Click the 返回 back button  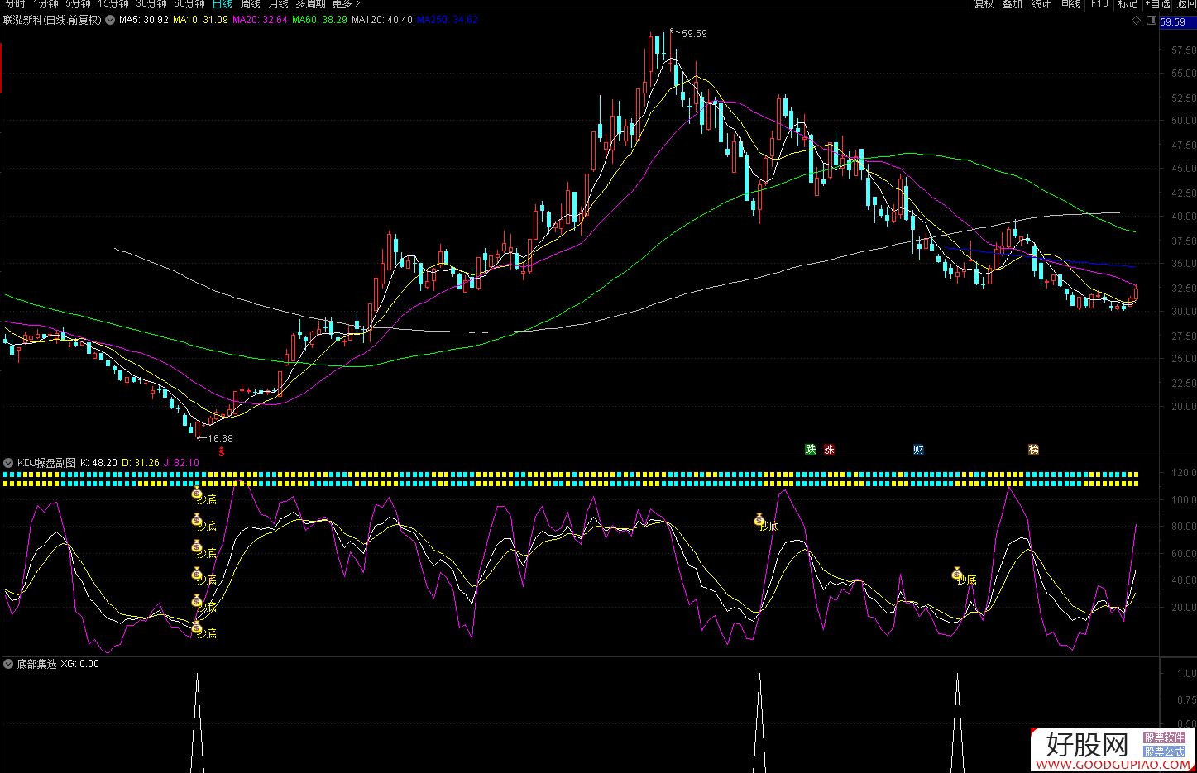pos(1185,4)
